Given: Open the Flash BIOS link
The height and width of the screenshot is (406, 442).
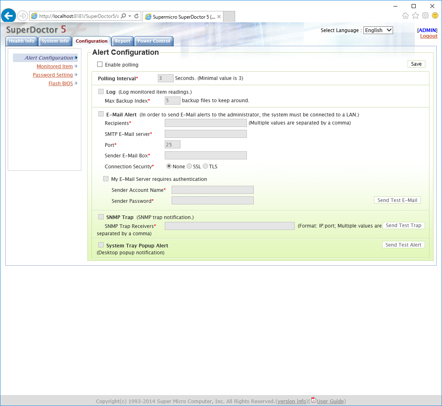Looking at the screenshot, I should pyautogui.click(x=61, y=83).
